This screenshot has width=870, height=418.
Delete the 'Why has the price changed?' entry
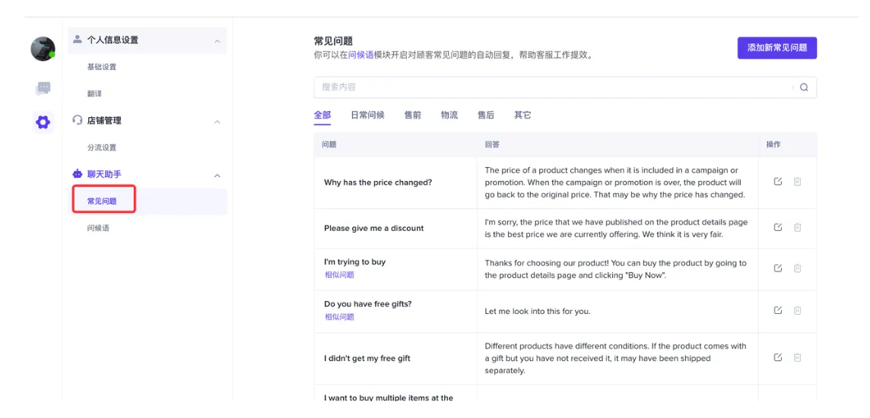click(x=797, y=182)
